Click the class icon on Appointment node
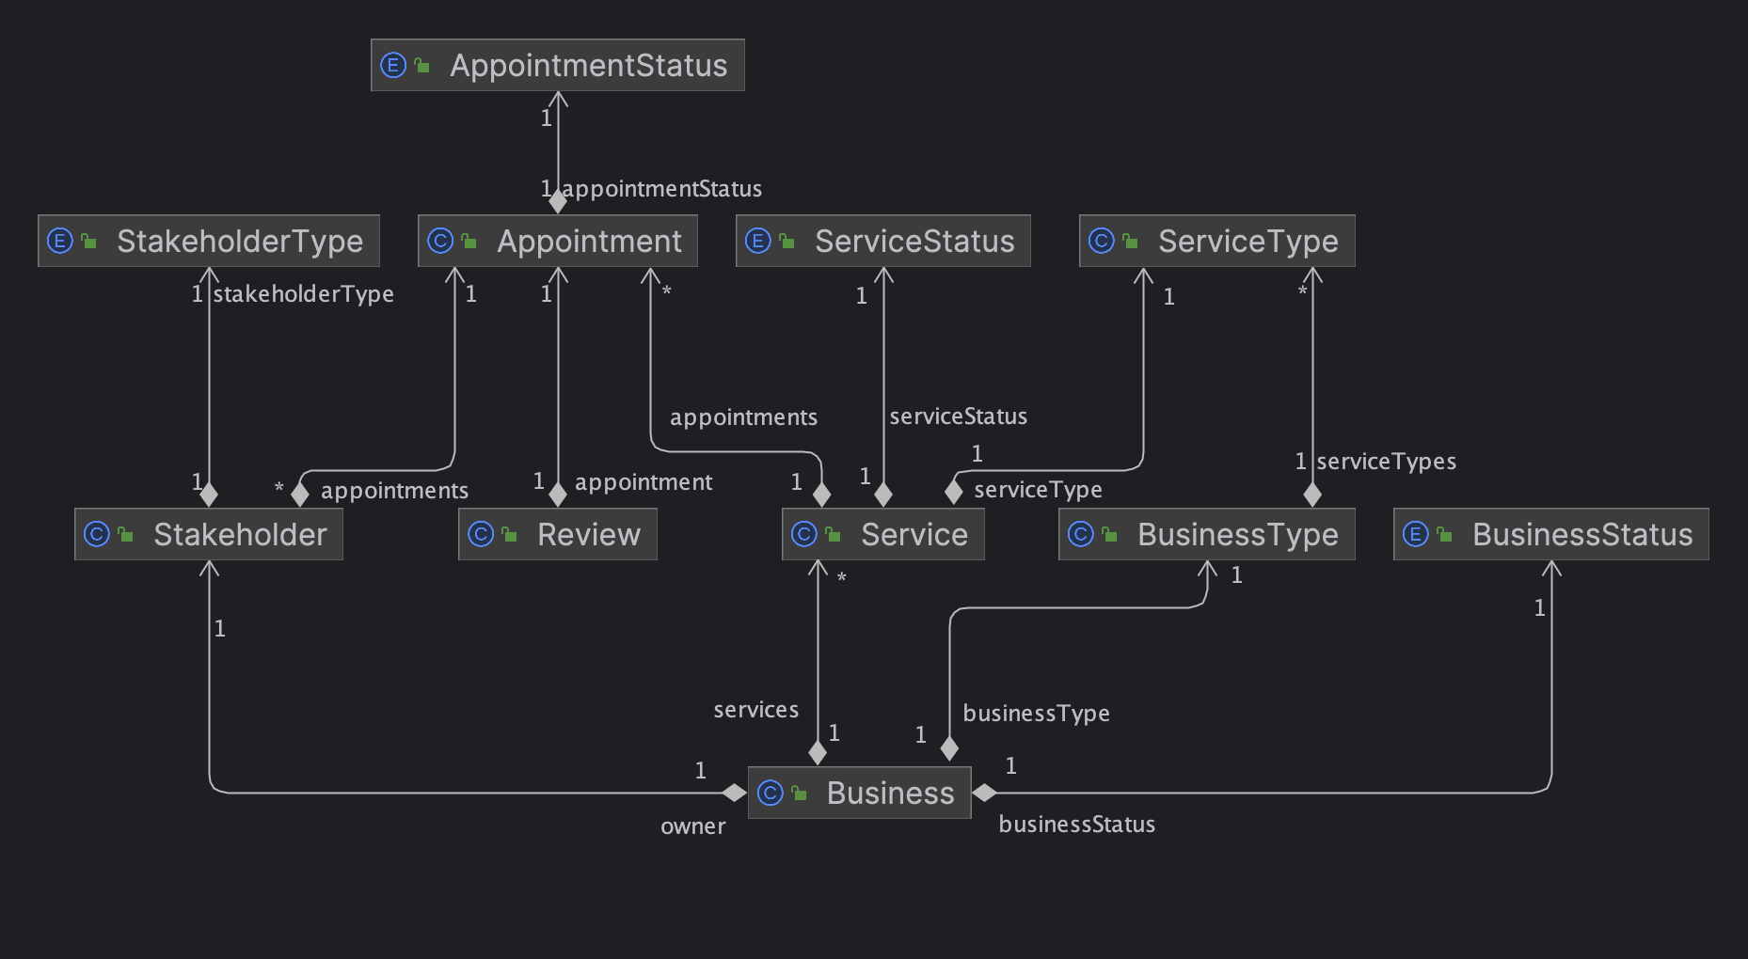This screenshot has height=959, width=1748. click(439, 241)
